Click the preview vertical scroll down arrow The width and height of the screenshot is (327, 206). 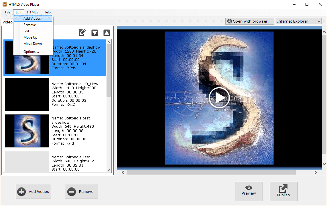(x=324, y=164)
